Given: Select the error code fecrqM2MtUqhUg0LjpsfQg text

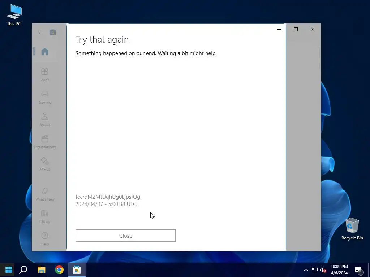Looking at the screenshot, I should pos(108,197).
